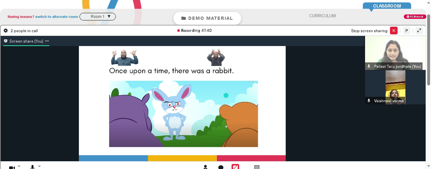The image size is (431, 169).
Task: Click the 2 people in call label
Action: point(24,31)
